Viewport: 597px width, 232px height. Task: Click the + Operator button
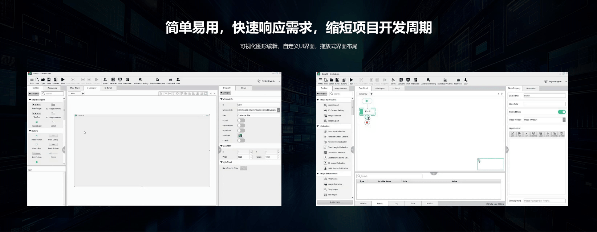click(x=335, y=202)
